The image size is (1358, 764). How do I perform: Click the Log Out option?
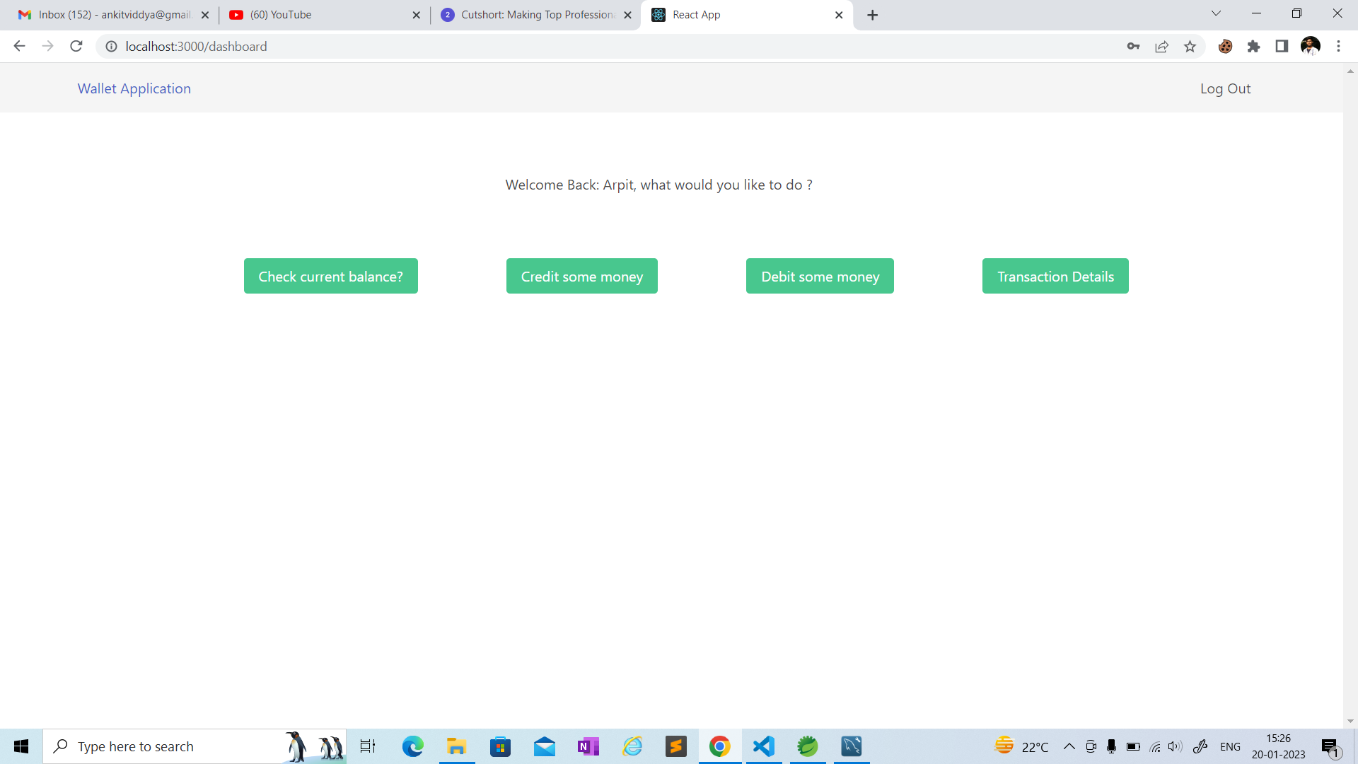tap(1224, 88)
